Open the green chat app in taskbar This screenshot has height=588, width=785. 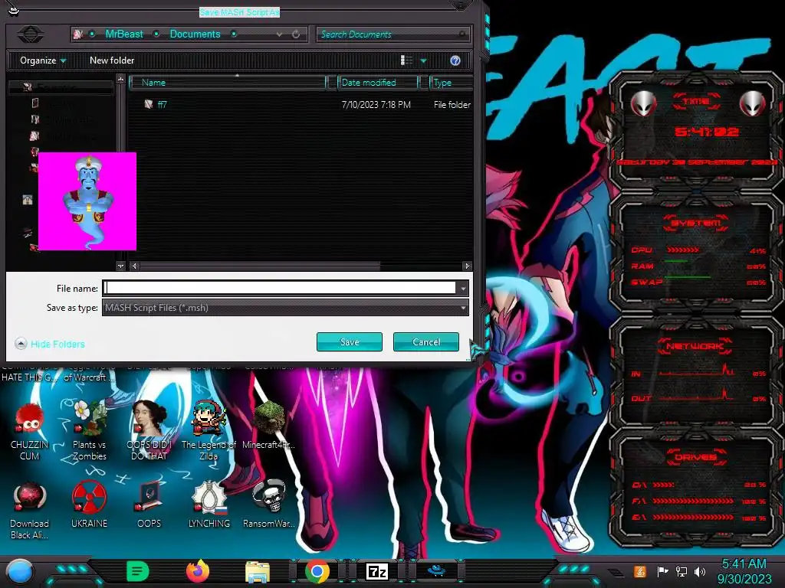click(x=138, y=571)
